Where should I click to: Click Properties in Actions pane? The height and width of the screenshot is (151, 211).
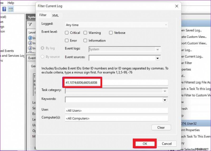(x=186, y=69)
